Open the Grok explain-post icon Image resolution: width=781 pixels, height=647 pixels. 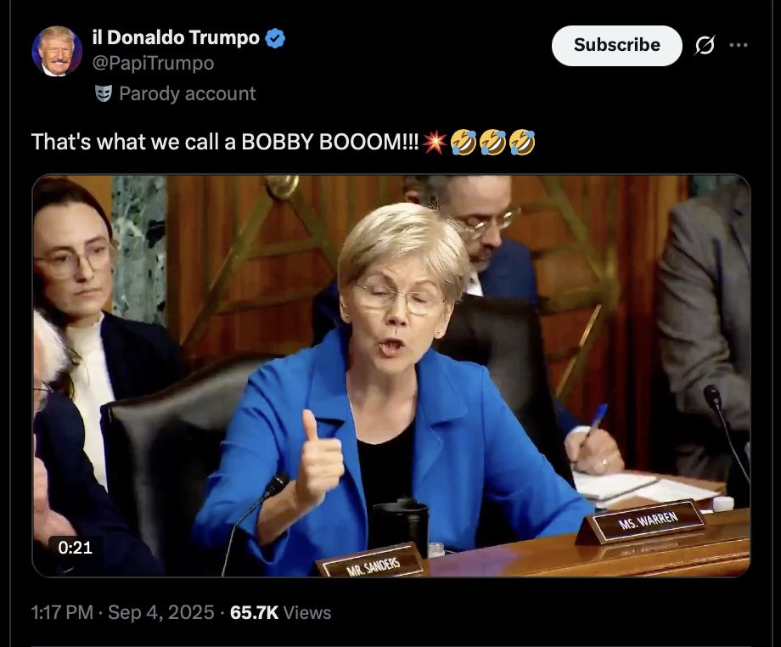pyautogui.click(x=705, y=45)
